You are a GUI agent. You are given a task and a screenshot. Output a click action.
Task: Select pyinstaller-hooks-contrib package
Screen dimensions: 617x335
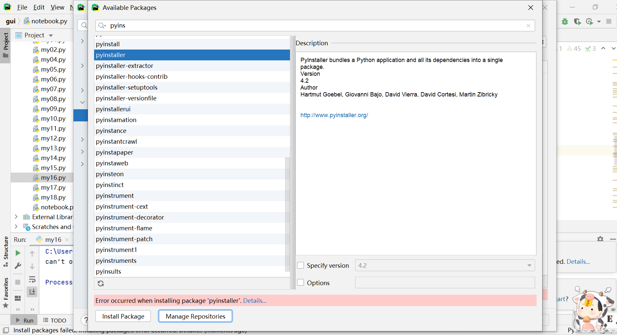click(192, 76)
